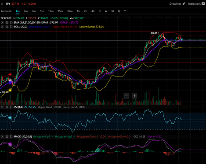Screen dimensions: 206x164
Task: Open Drawings pencil tool
Action: point(184,4)
